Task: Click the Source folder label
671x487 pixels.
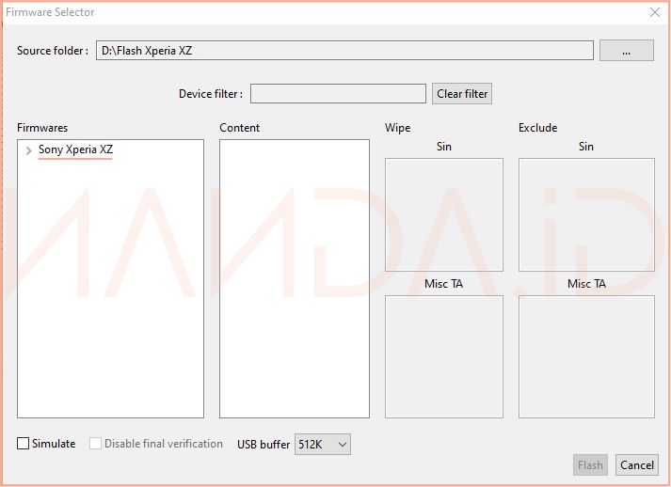Action: click(x=53, y=51)
